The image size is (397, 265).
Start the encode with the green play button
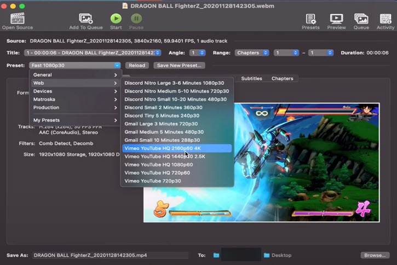(116, 19)
